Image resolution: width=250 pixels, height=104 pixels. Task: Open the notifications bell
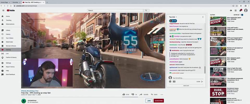coord(240,10)
